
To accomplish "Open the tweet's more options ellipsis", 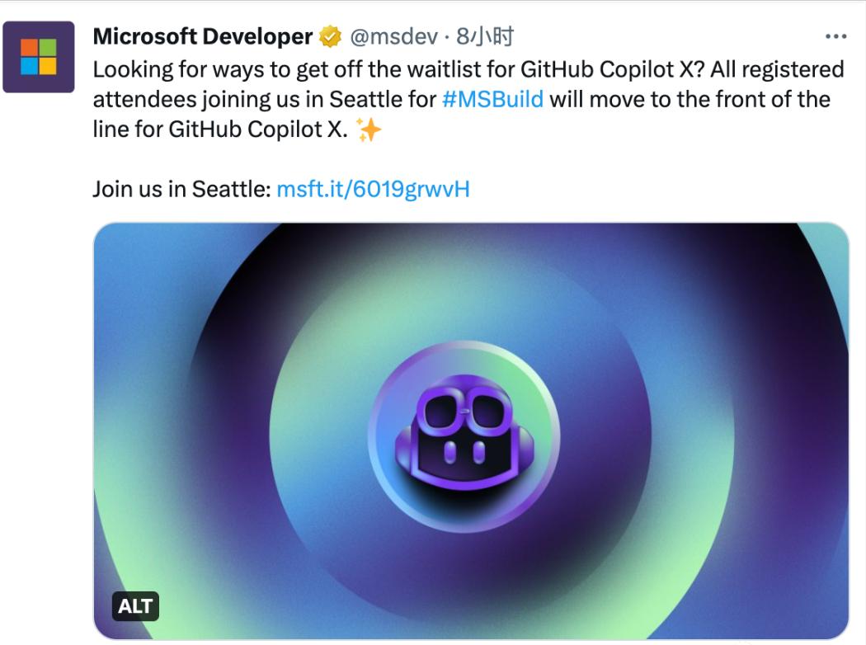I will 835,37.
